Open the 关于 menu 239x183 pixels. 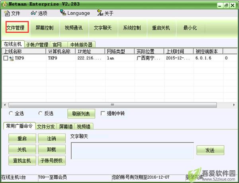[105, 13]
